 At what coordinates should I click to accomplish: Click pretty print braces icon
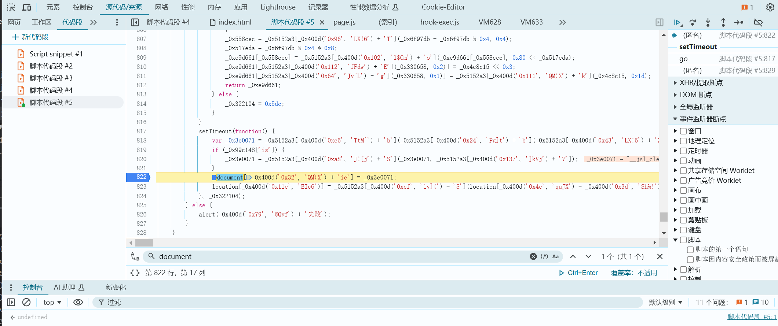point(135,273)
